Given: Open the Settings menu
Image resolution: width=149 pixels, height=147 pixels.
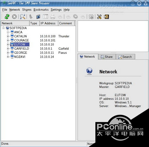Looking at the screenshot, I should click(x=56, y=10).
